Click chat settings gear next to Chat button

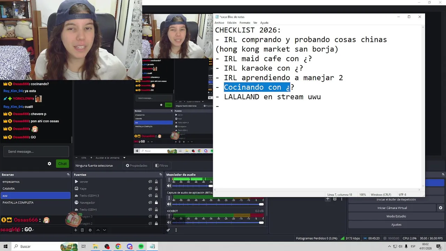coord(49,163)
